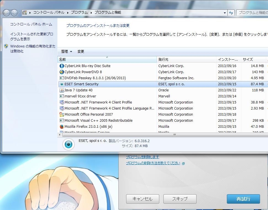Image resolution: width=268 pixels, height=210 pixels.
Task: Click 再試行 button in background dialog
Action: (243, 199)
